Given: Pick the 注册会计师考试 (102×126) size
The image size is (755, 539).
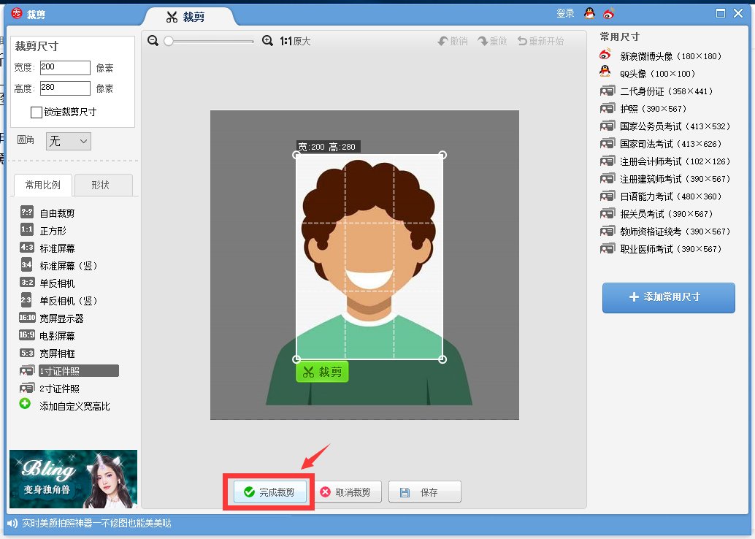Looking at the screenshot, I should [665, 161].
